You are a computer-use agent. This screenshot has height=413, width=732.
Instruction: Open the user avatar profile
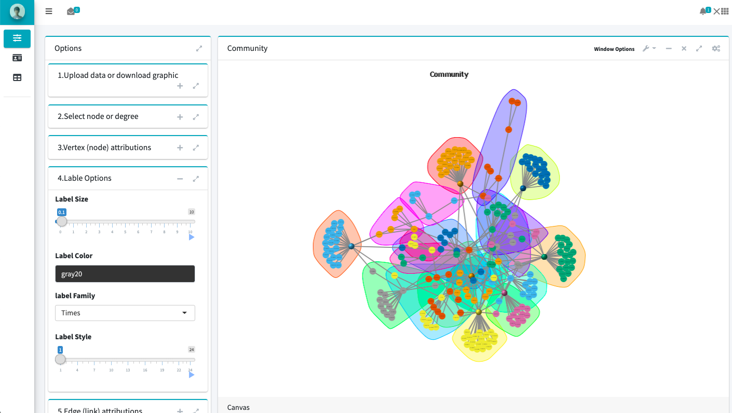point(17,11)
